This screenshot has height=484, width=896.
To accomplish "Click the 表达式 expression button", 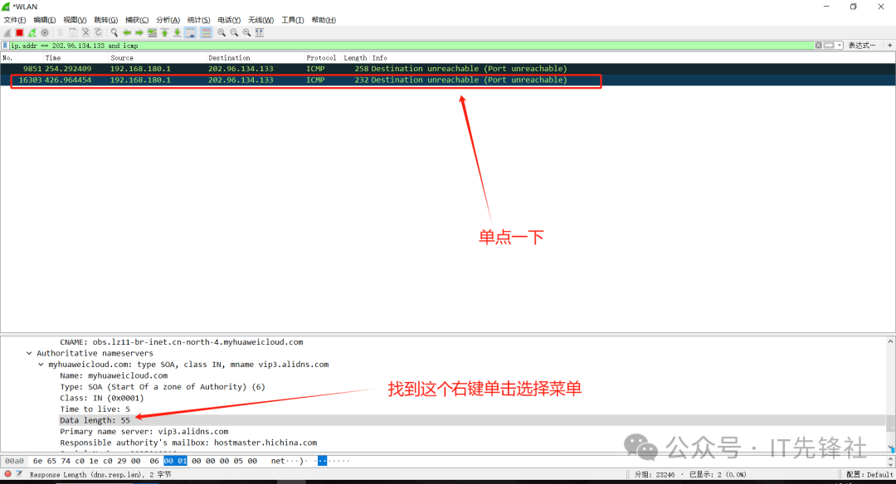I will 861,46.
